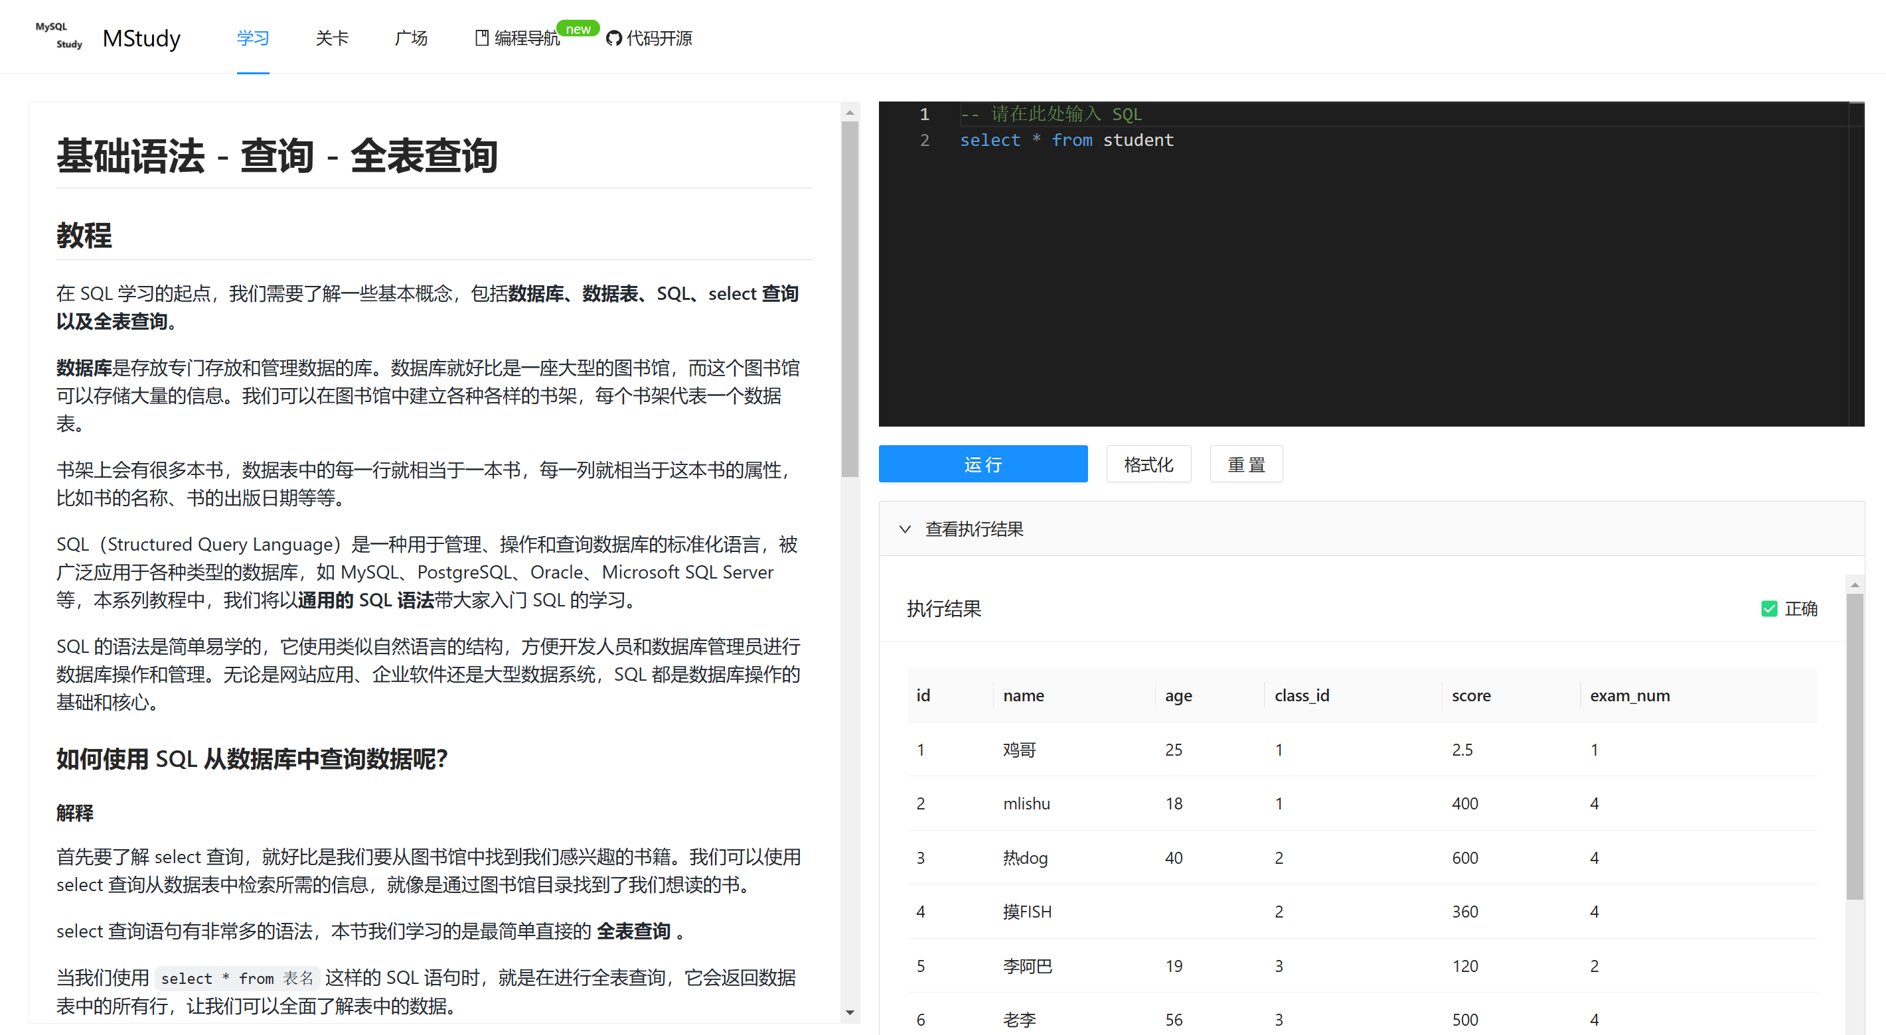Click the green new badge
Screen dimensions: 1886x1035
tap(578, 29)
